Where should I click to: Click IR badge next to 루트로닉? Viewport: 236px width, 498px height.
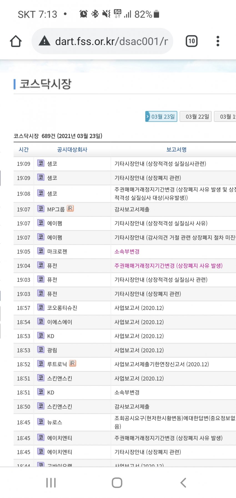click(72, 363)
